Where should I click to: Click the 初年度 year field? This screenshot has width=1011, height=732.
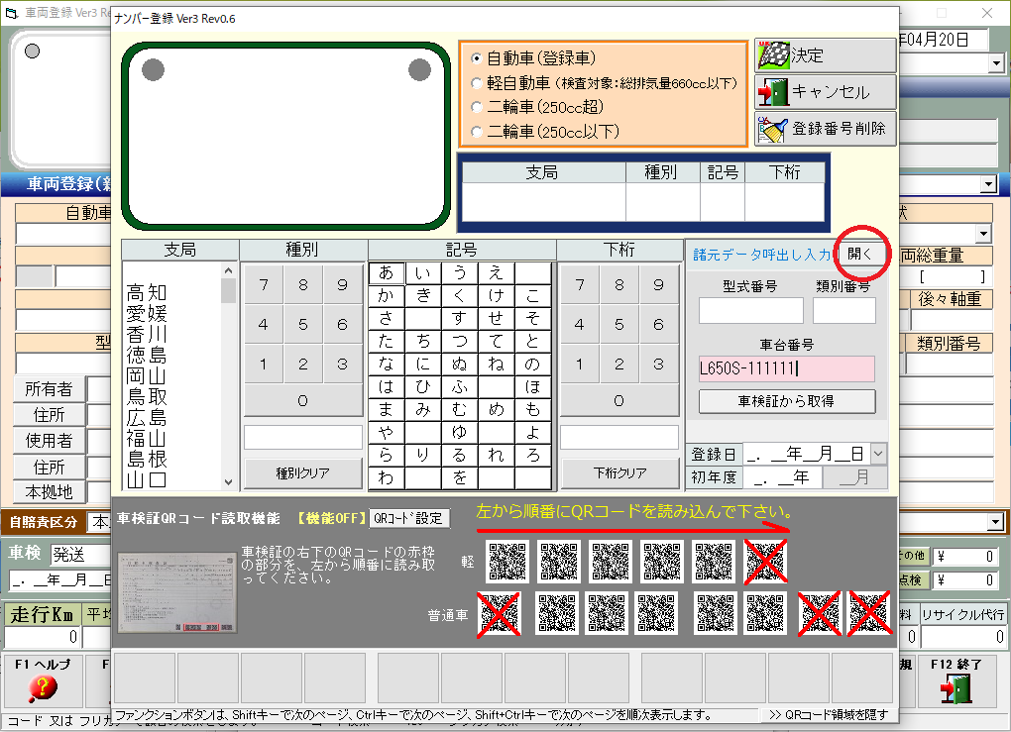(782, 477)
